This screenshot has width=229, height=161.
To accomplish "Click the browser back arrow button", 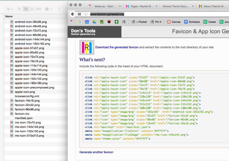I will [73, 14].
